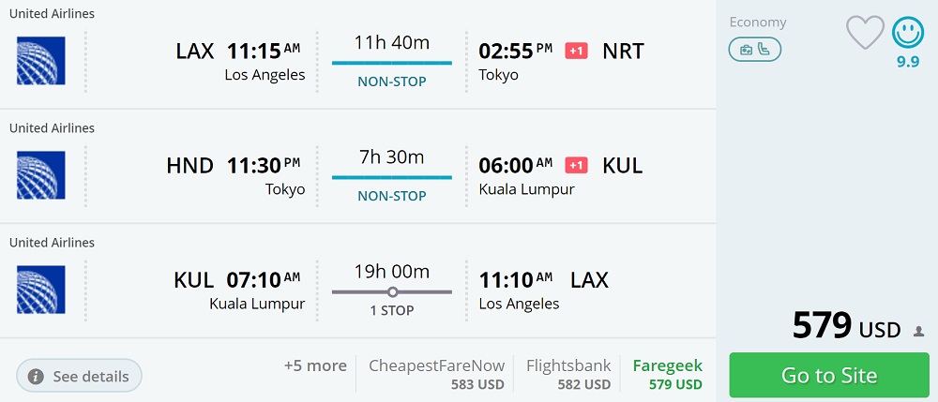
Task: Click the +1 day badge on the Kuala Lumpur arrival
Action: [576, 165]
